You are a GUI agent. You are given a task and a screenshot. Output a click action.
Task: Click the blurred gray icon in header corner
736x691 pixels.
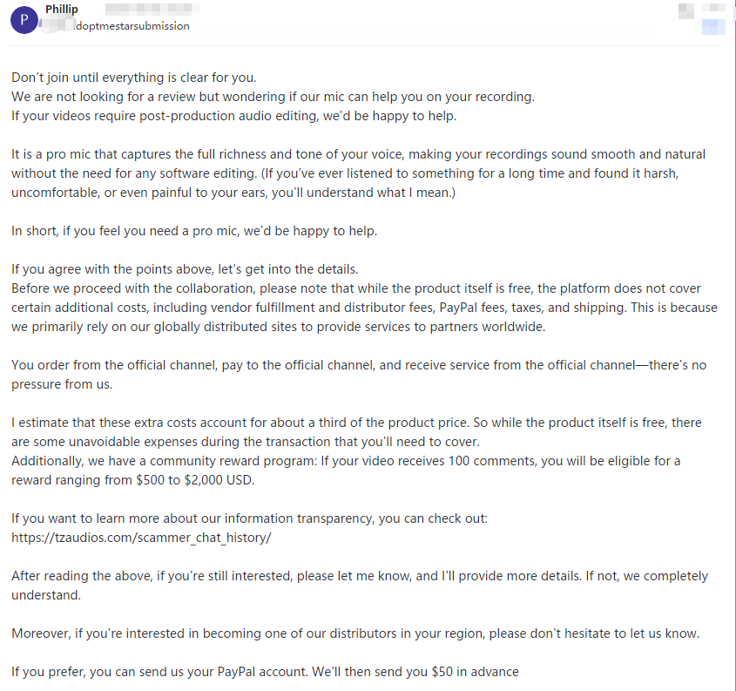pos(686,10)
